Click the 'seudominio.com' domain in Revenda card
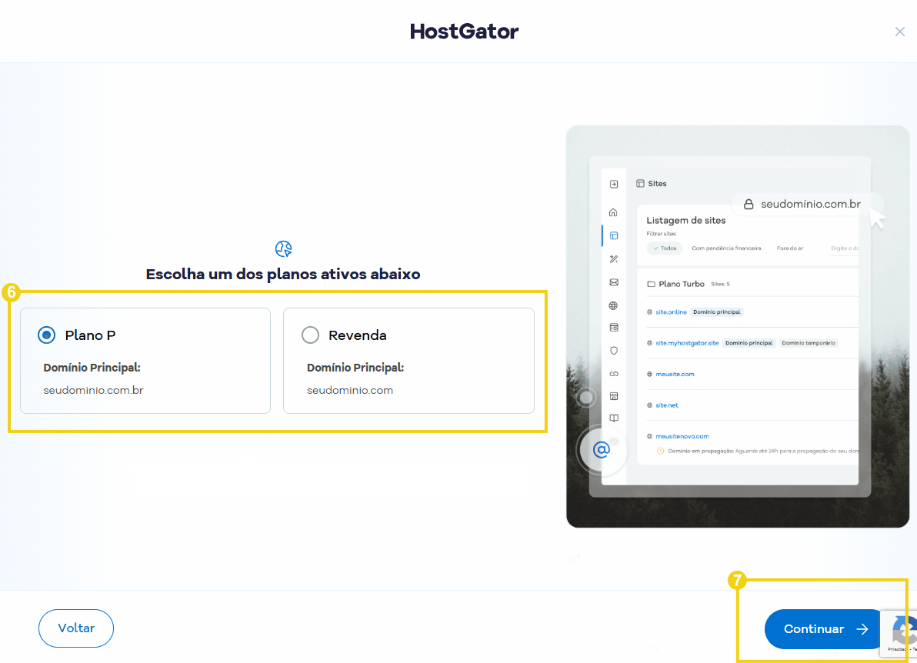This screenshot has height=663, width=917. [x=350, y=390]
